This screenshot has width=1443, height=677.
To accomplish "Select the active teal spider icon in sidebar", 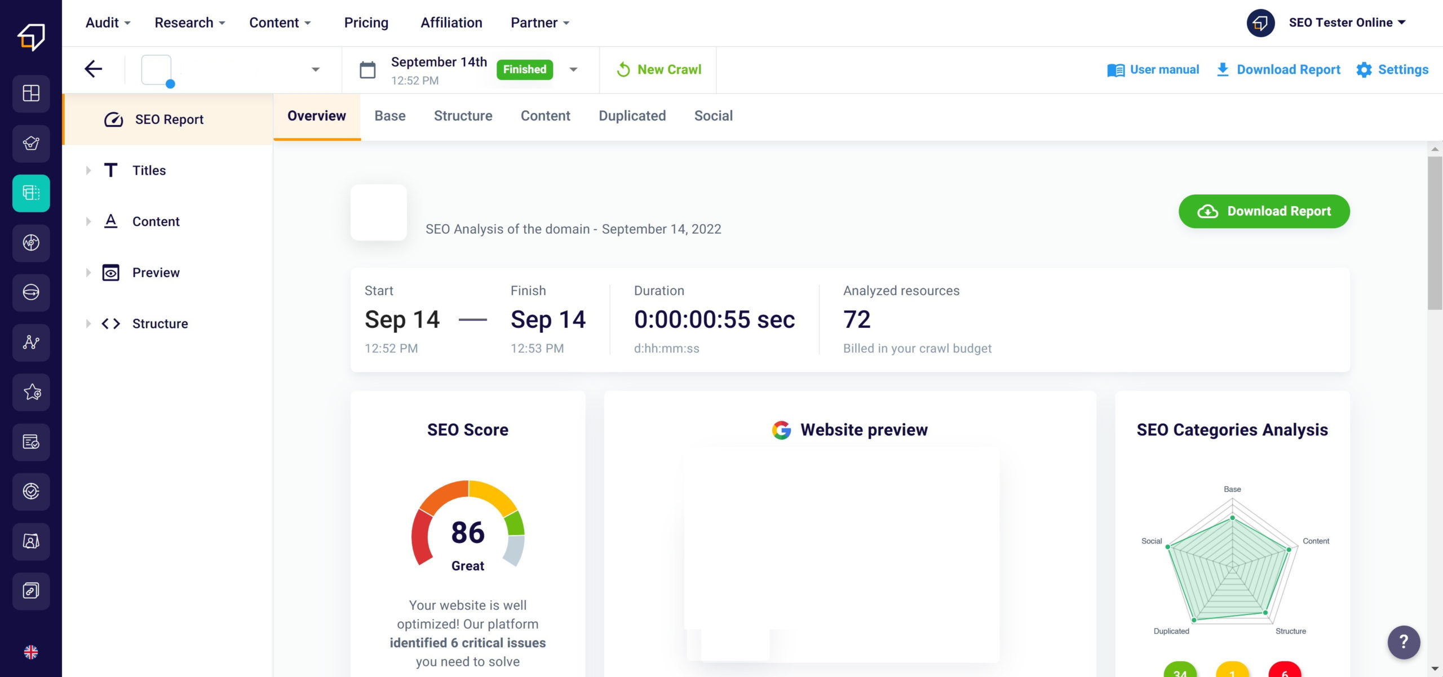I will click(x=31, y=193).
